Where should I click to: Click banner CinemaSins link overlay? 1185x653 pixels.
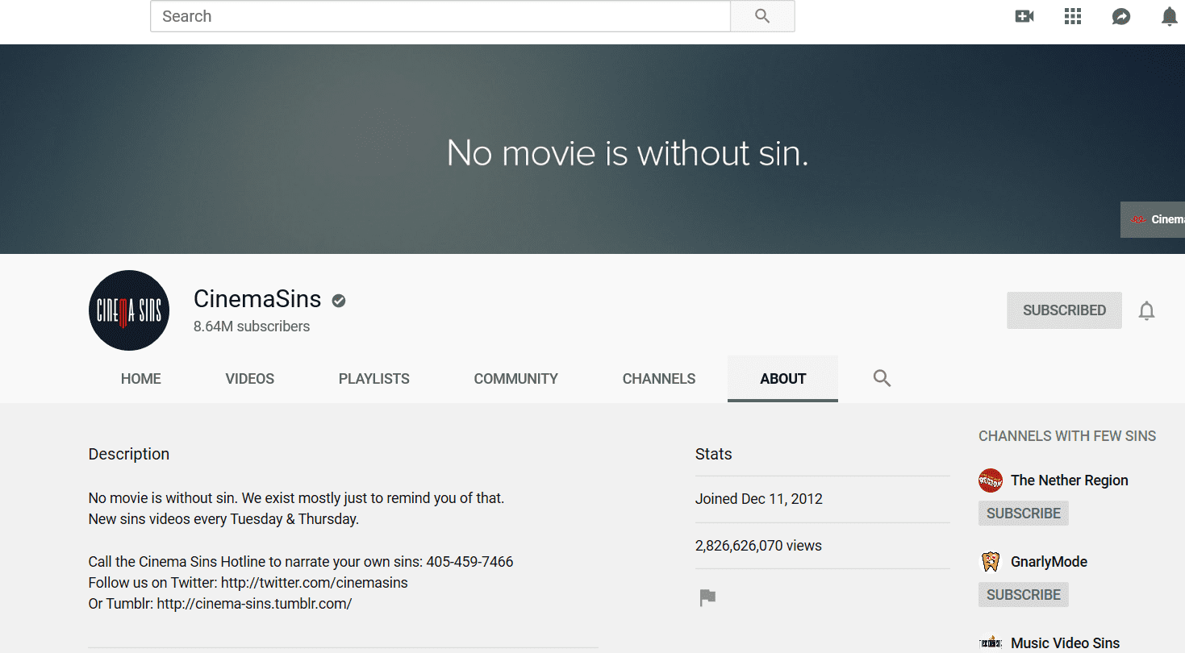tap(1153, 219)
